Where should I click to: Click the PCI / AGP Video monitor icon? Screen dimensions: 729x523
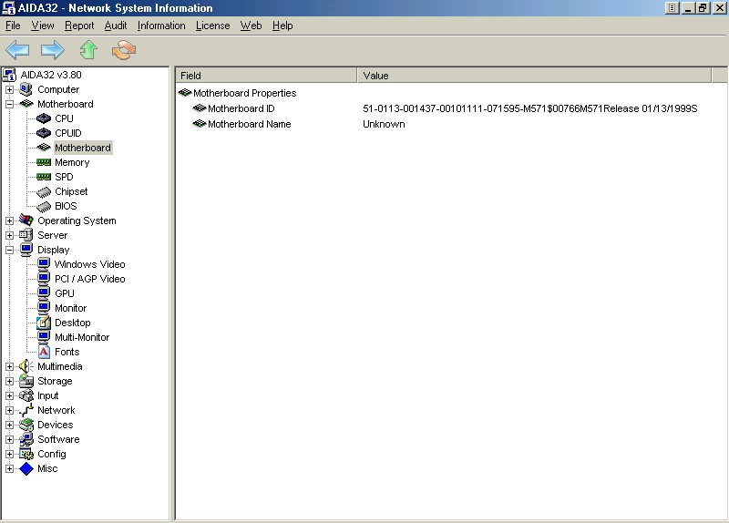(44, 279)
